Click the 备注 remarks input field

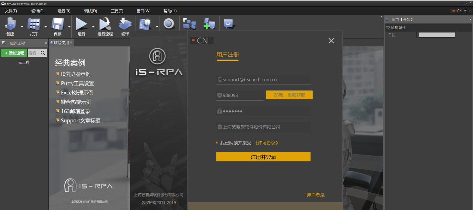[437, 35]
